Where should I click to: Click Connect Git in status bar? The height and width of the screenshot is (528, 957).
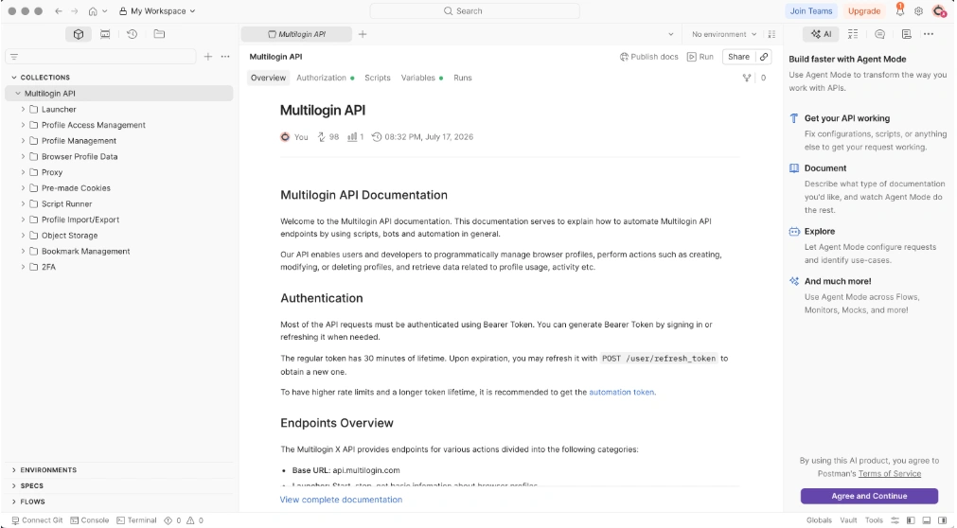pyautogui.click(x=37, y=520)
